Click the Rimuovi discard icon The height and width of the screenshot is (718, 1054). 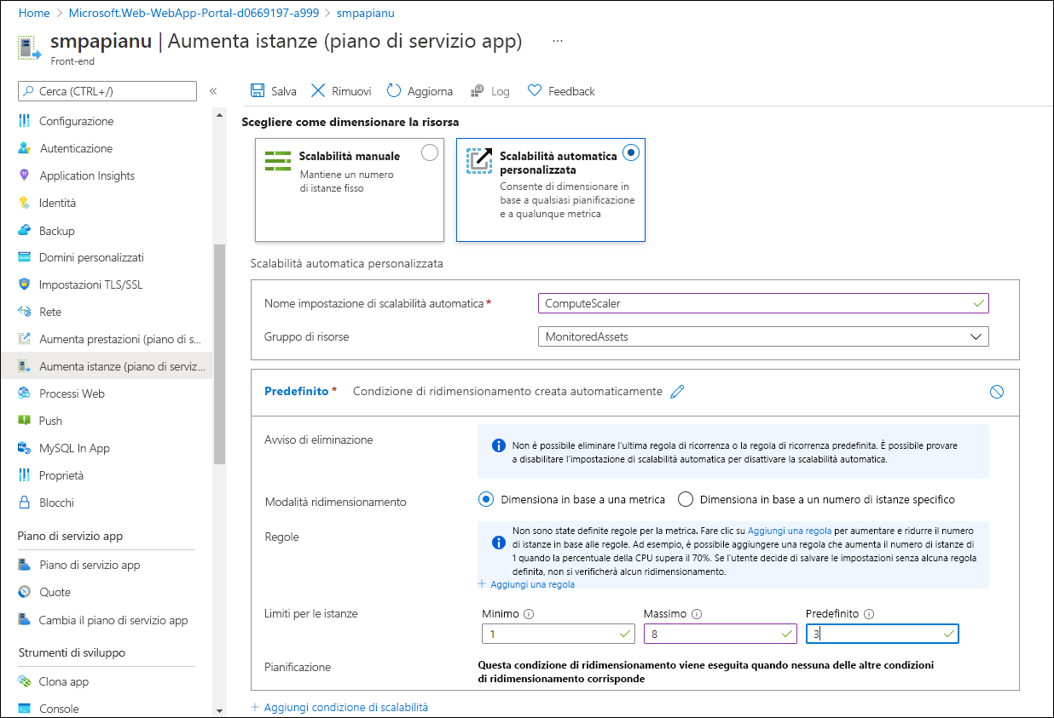pos(318,91)
